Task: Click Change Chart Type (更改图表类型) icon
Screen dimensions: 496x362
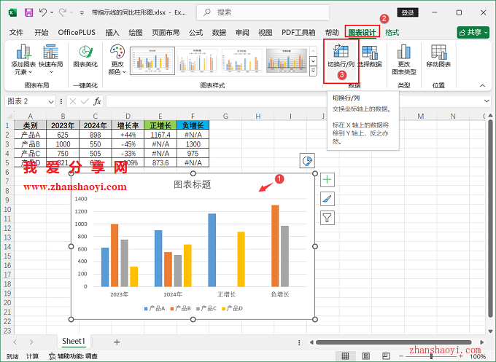Action: (x=404, y=58)
